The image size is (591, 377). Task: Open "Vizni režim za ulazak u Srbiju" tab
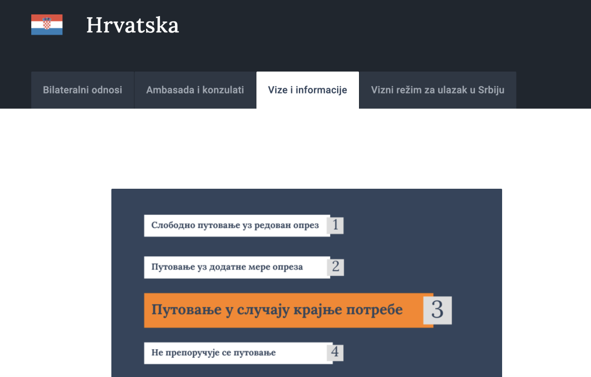437,90
